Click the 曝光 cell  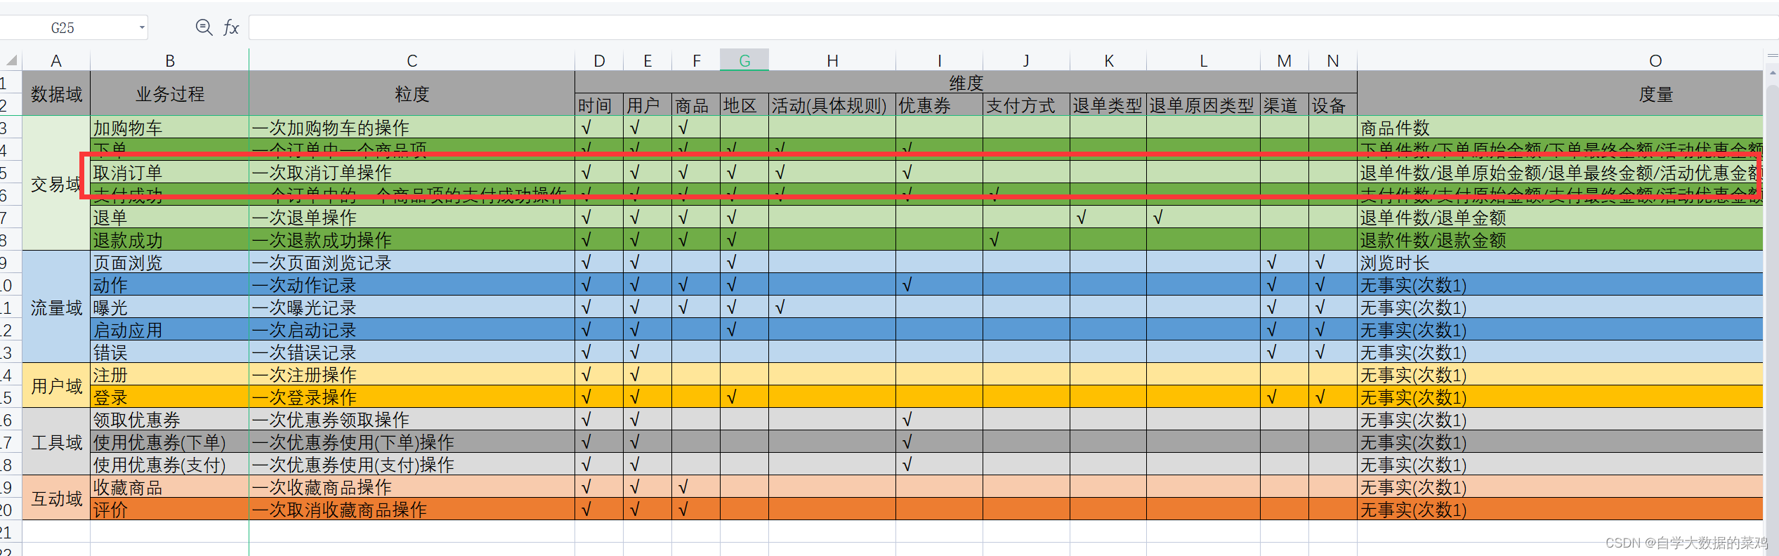pos(170,307)
